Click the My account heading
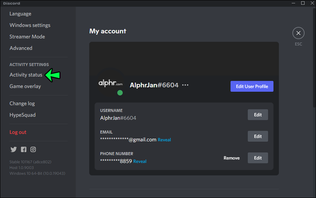 pyautogui.click(x=108, y=31)
